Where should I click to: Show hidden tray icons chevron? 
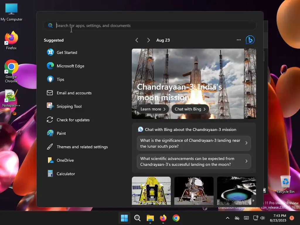click(x=227, y=218)
